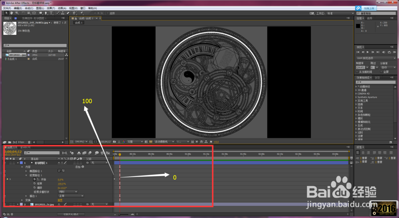Toggle the viewer transparency grid button
Image resolution: width=399 pixels, height=218 pixels.
pyautogui.click(x=151, y=142)
